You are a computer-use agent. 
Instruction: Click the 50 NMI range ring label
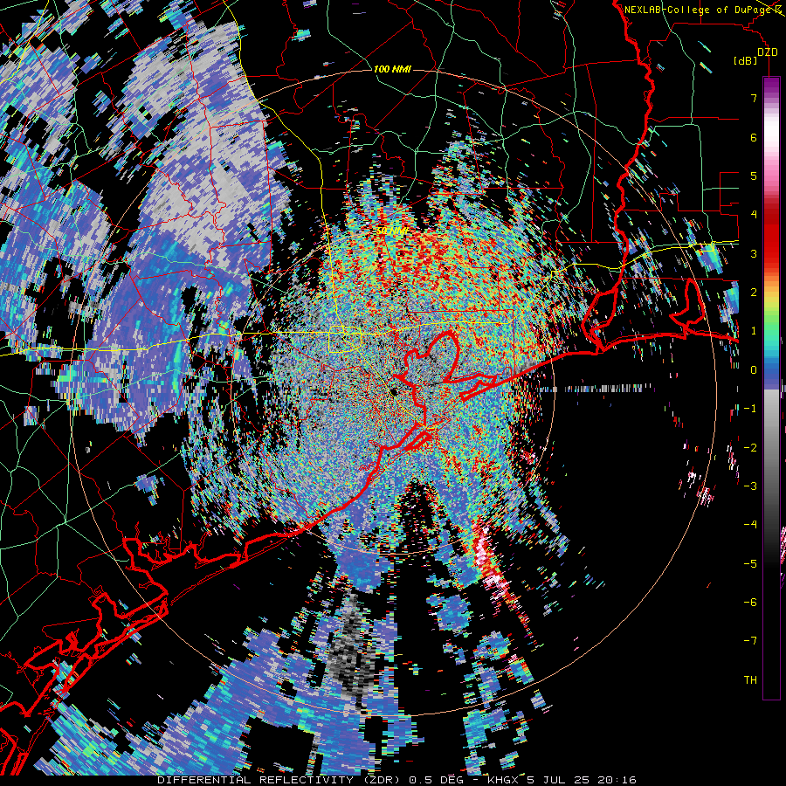(392, 231)
